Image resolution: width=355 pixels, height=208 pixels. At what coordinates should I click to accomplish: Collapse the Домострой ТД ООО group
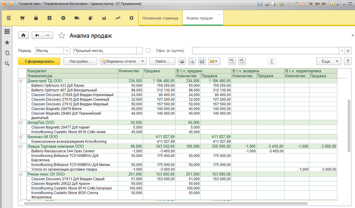coord(21,81)
